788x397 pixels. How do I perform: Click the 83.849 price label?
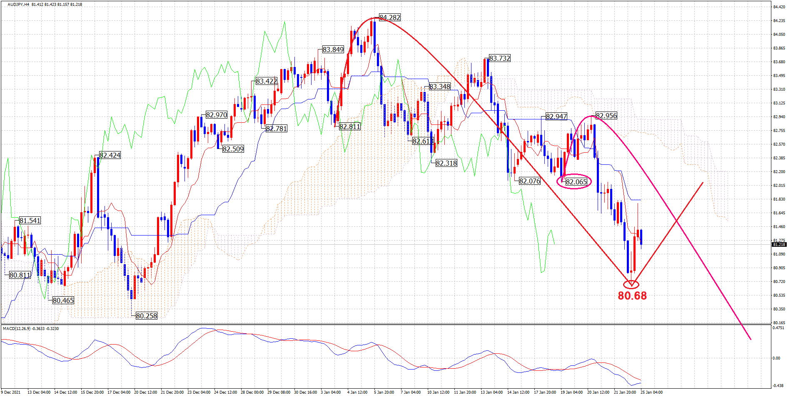pos(333,50)
